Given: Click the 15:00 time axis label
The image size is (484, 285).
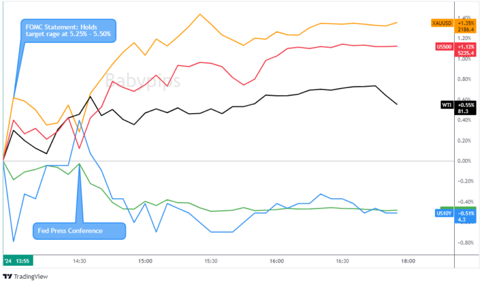Looking at the screenshot, I should pos(145,261).
